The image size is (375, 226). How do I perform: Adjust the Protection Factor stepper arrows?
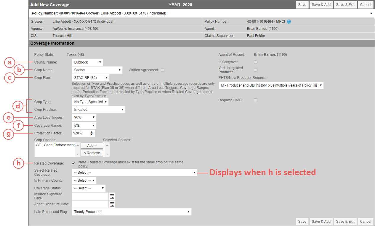[92, 133]
